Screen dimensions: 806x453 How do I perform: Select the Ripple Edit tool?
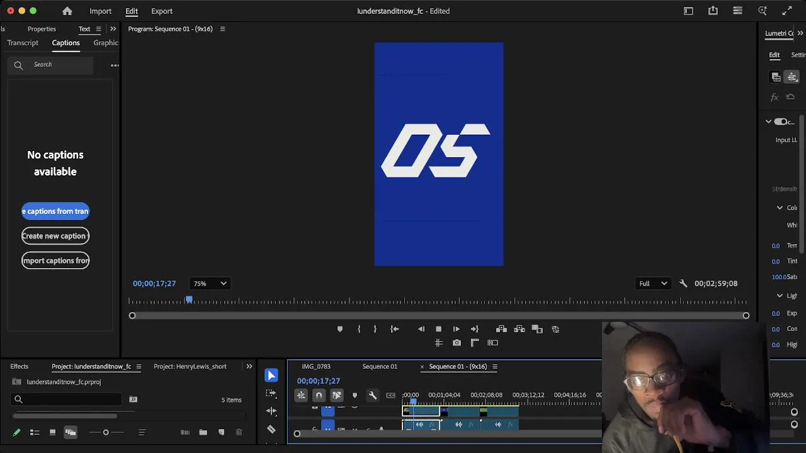pos(271,411)
